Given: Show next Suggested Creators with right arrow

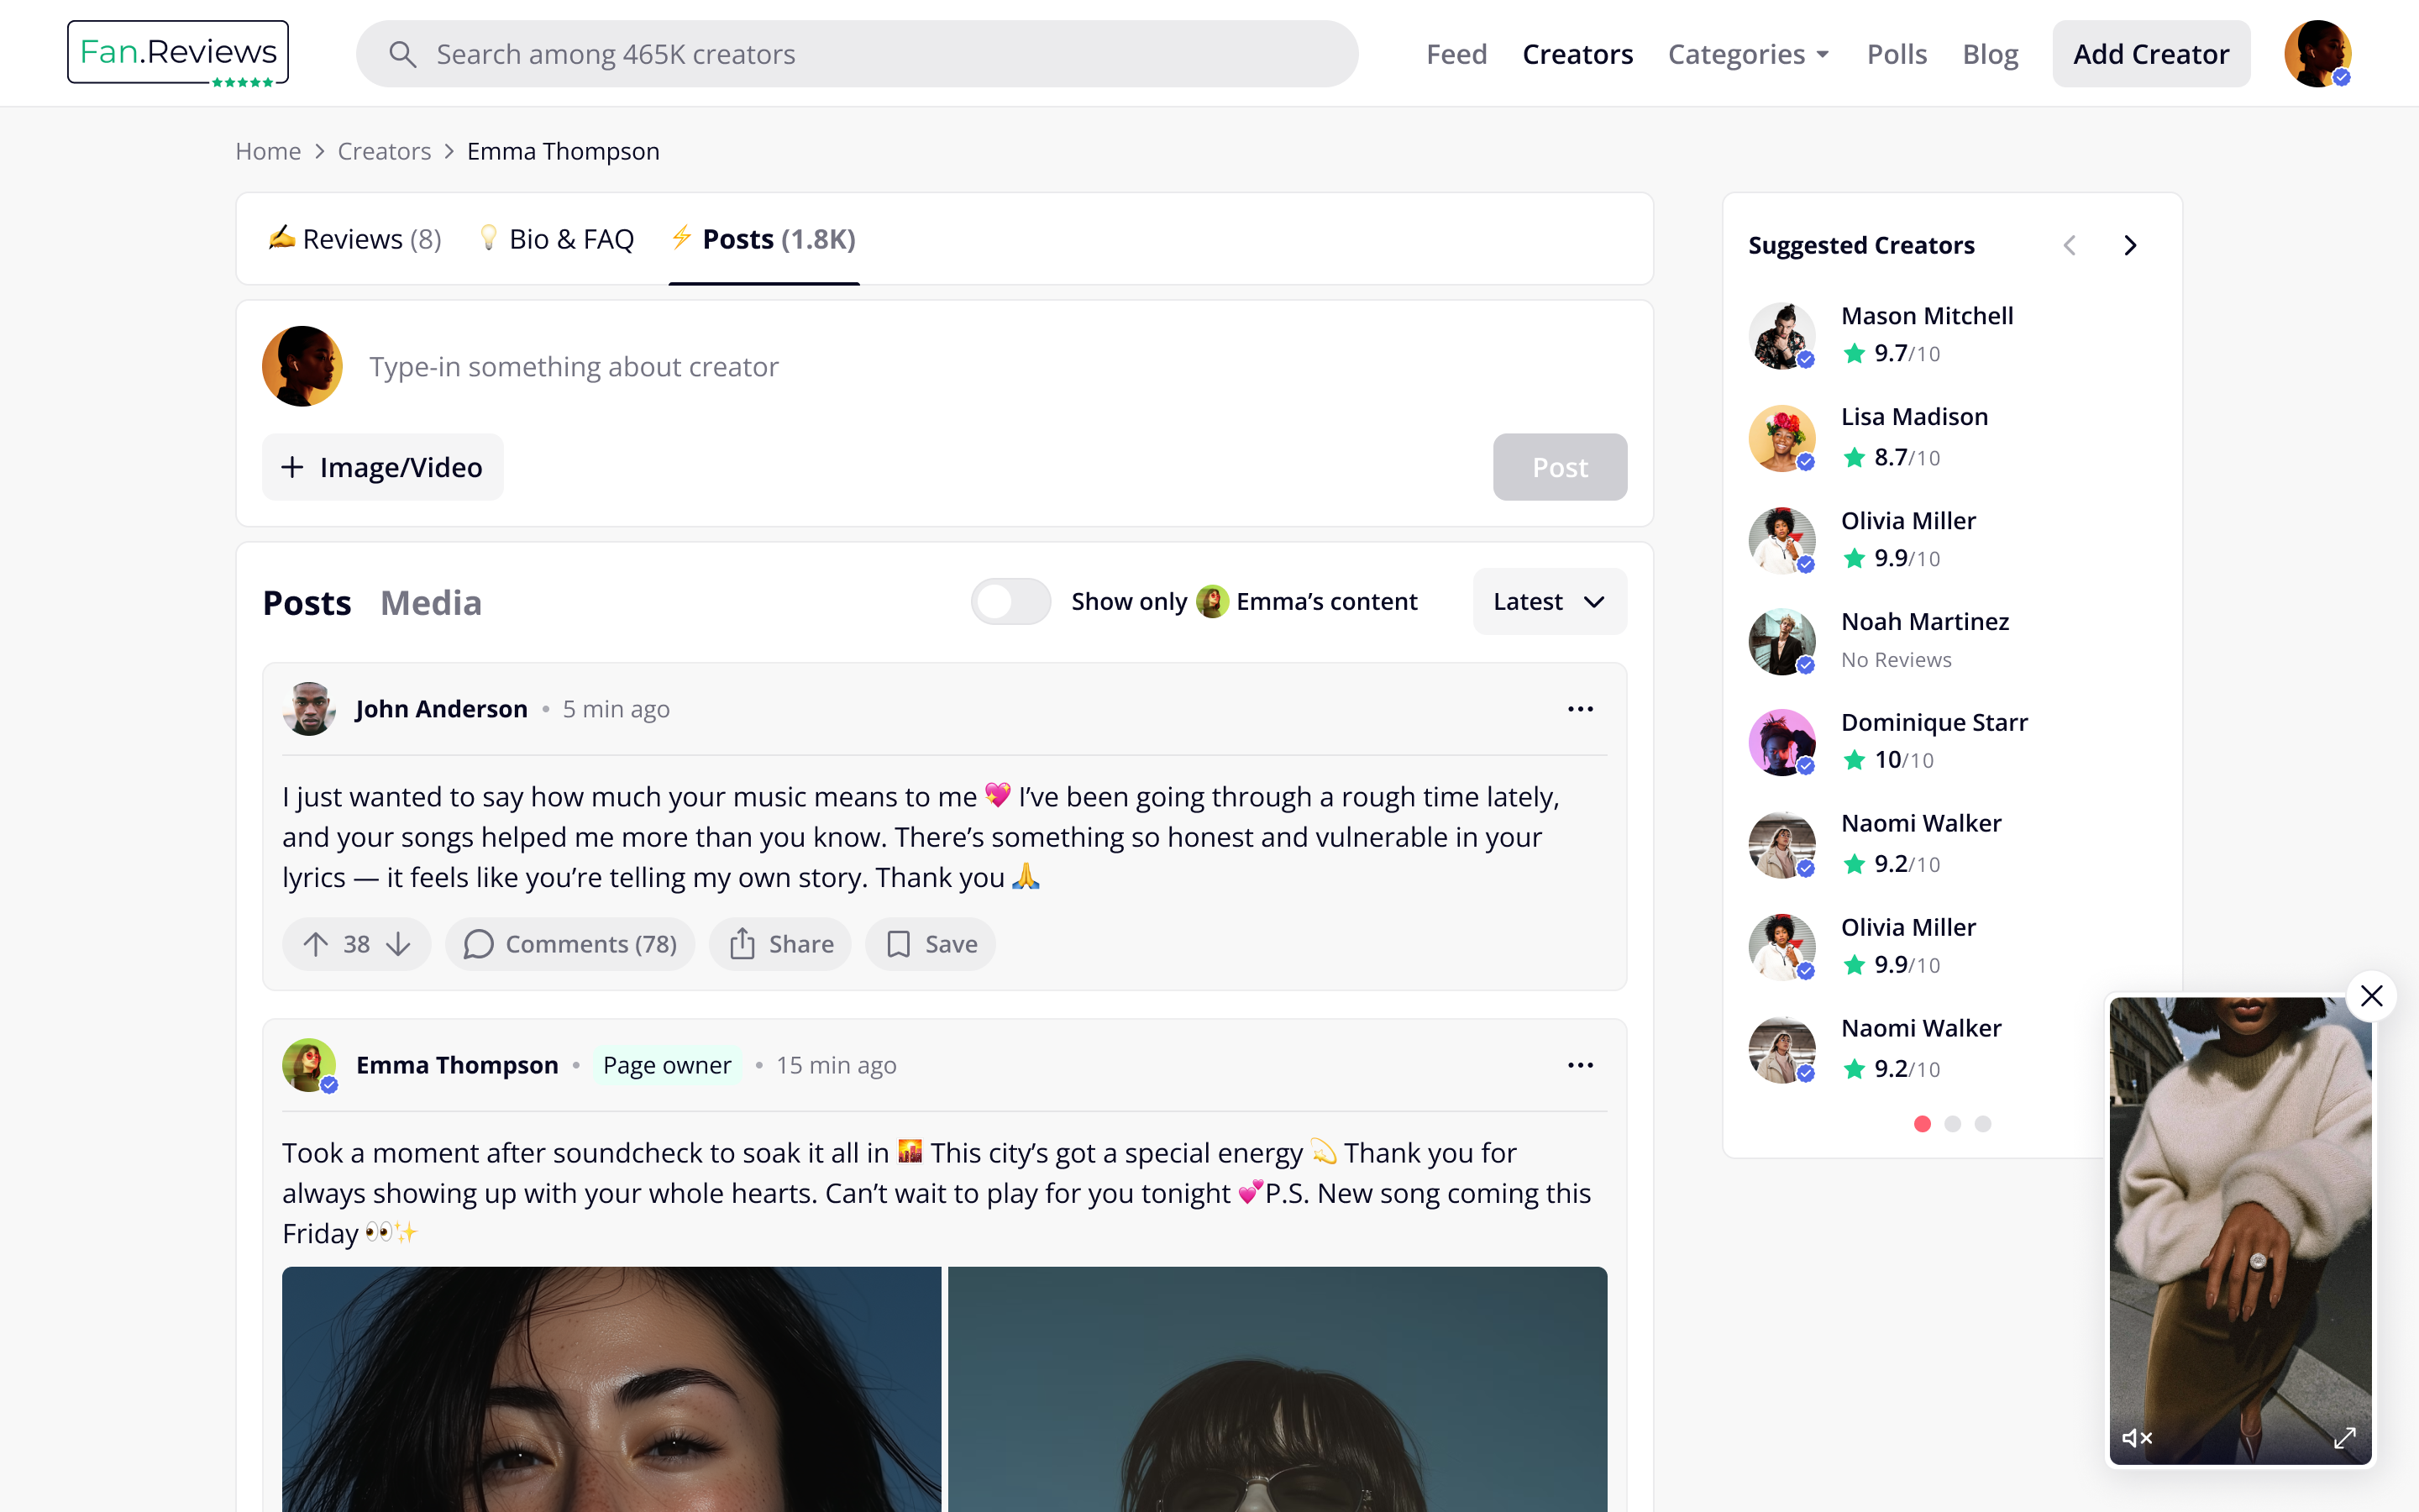Looking at the screenshot, I should [x=2130, y=244].
